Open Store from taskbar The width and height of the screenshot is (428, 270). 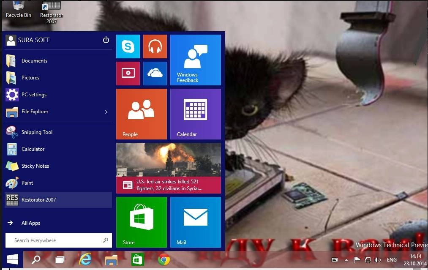click(x=137, y=259)
